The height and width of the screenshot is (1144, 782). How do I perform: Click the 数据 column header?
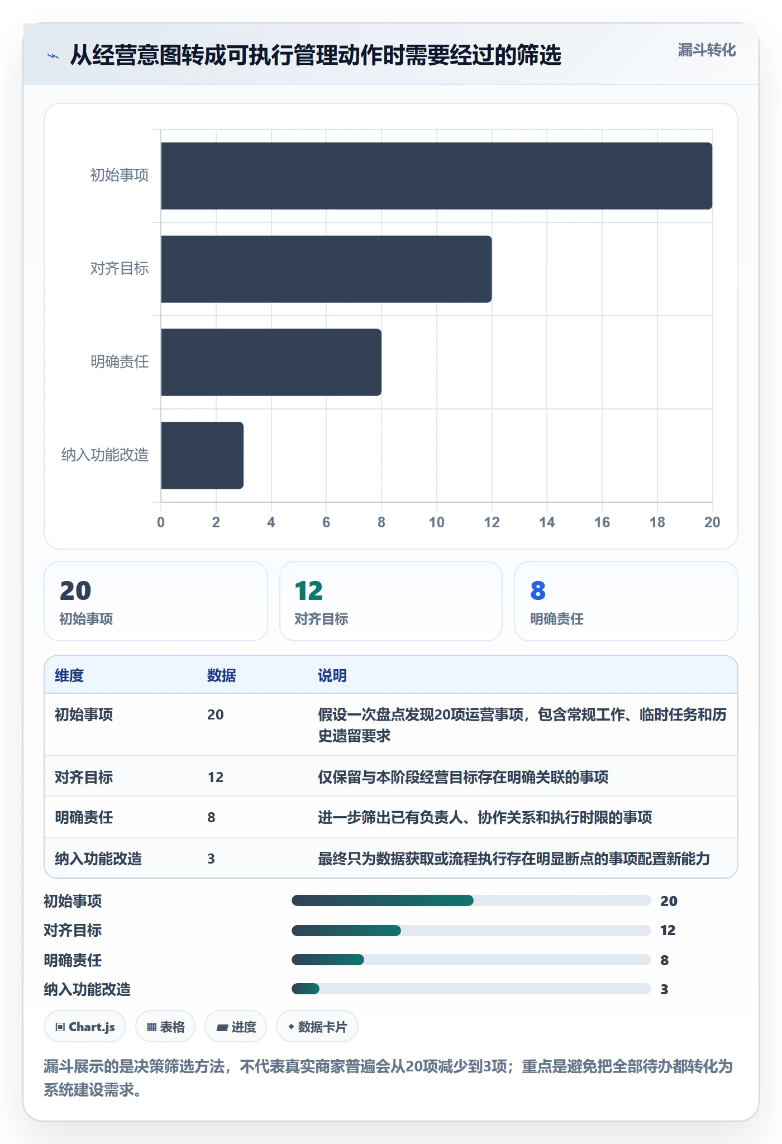222,675
